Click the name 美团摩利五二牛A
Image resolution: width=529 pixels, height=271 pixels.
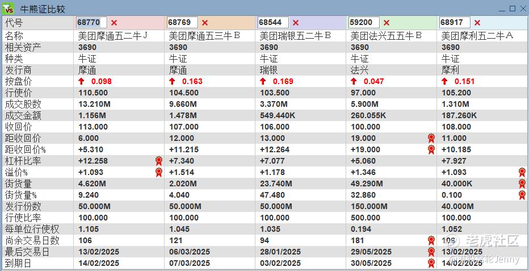pos(477,36)
